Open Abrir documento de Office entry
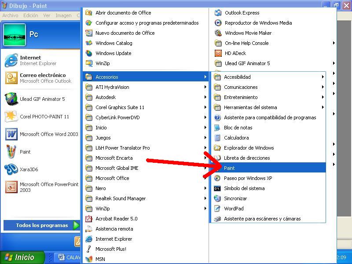Image resolution: width=352 pixels, height=264 pixels. tap(146, 13)
